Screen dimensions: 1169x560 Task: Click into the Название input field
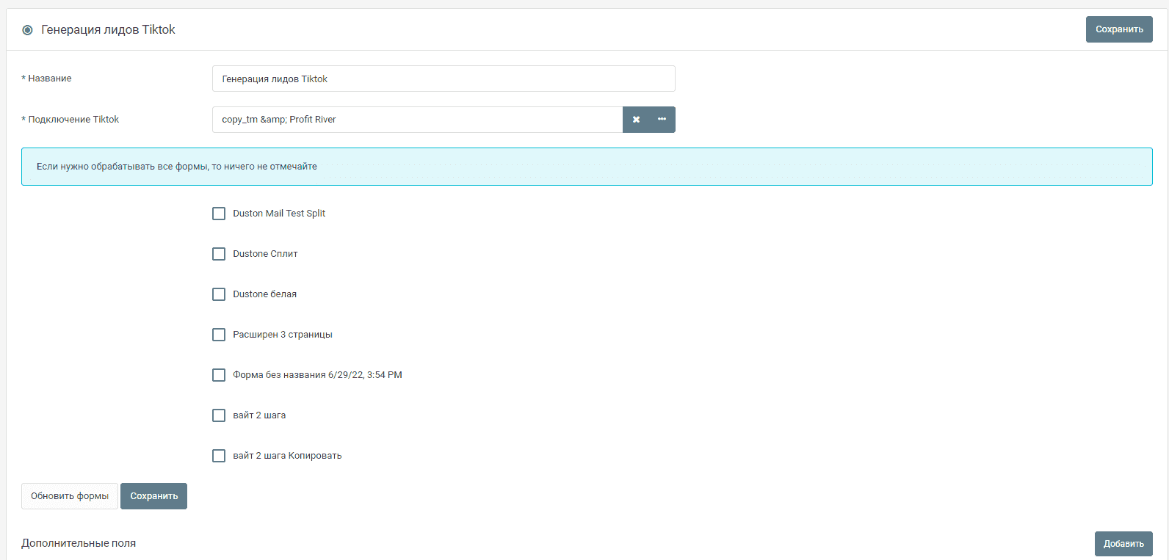click(x=443, y=79)
